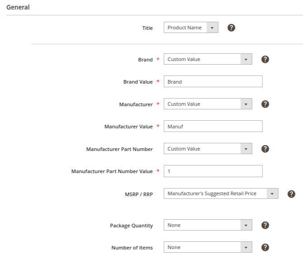Expand the Package Quantity dropdown
Image resolution: width=303 pixels, height=259 pixels.
point(208,225)
